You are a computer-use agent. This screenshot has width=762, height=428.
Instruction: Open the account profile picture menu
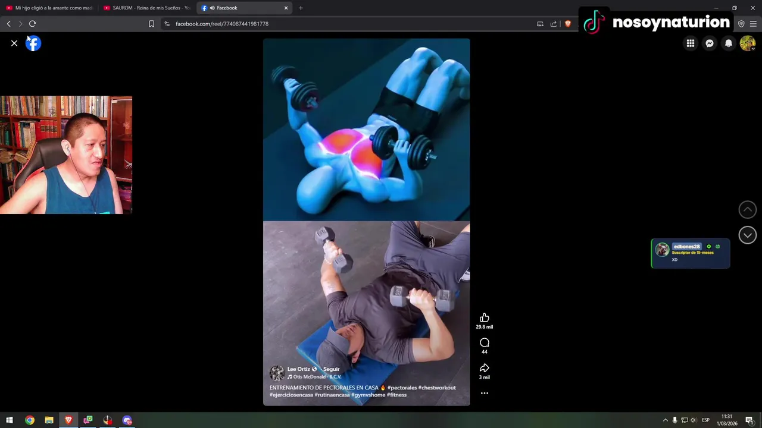[x=748, y=43]
